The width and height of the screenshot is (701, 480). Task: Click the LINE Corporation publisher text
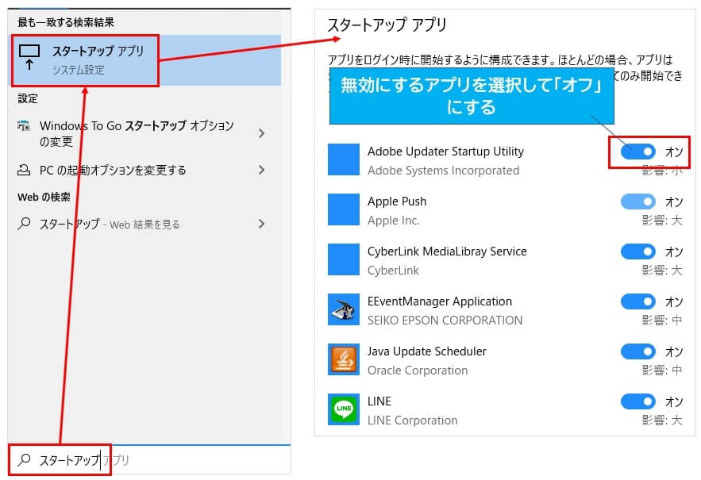point(412,420)
